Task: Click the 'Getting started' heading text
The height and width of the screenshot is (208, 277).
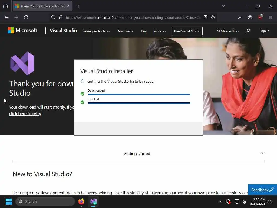Action: click(x=137, y=153)
